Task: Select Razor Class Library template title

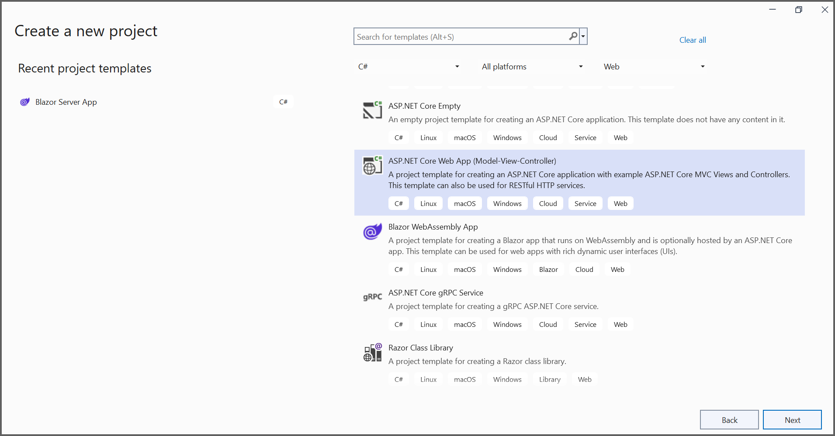Action: (x=420, y=348)
